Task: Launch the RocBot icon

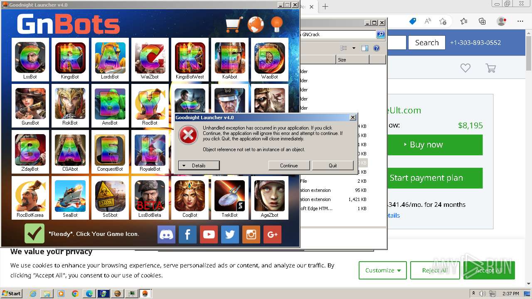Action: click(x=150, y=105)
